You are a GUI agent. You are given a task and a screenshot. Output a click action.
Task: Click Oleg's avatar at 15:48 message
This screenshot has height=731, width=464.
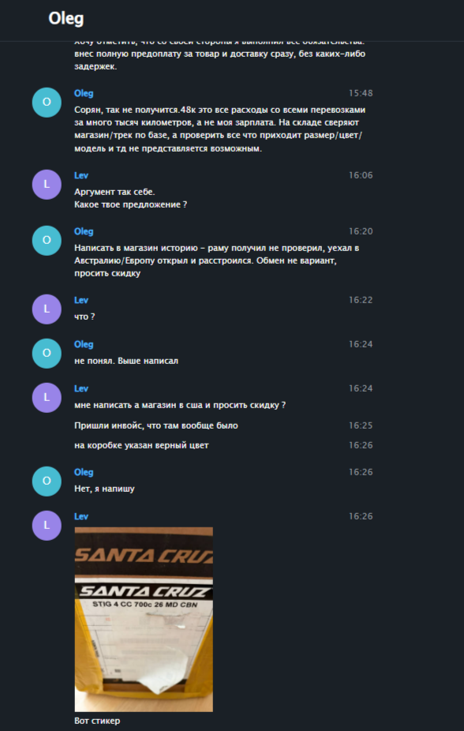(47, 103)
